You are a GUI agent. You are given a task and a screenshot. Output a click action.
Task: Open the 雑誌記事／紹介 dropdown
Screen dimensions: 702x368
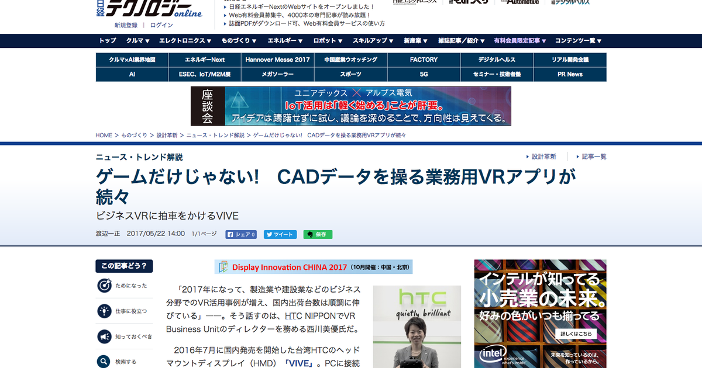(x=462, y=41)
